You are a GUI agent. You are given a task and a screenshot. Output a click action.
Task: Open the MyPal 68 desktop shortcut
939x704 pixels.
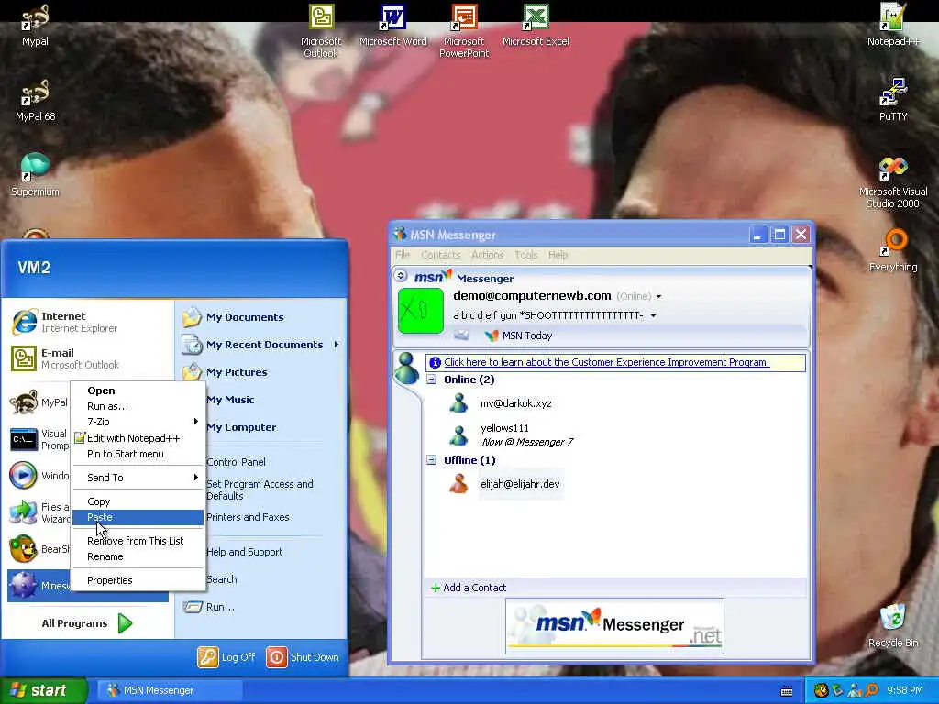point(35,99)
